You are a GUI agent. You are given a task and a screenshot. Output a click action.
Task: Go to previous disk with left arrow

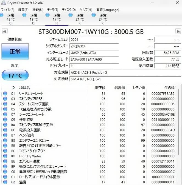click(5, 32)
